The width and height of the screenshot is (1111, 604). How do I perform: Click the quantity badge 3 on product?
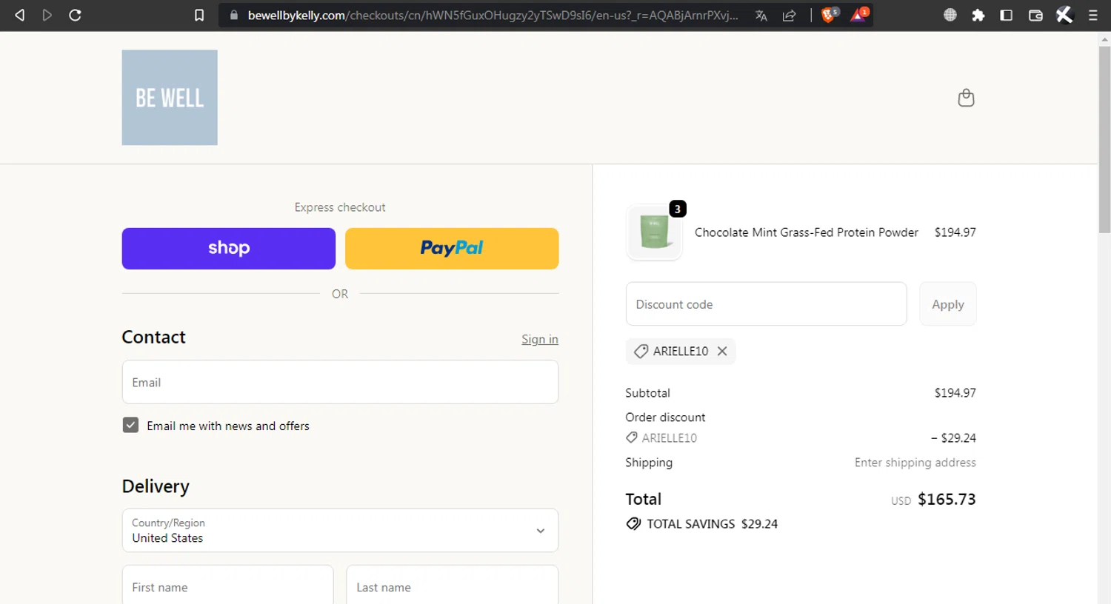678,209
